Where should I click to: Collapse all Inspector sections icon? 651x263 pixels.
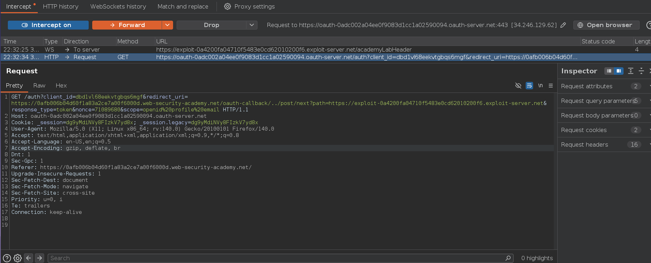pos(641,71)
